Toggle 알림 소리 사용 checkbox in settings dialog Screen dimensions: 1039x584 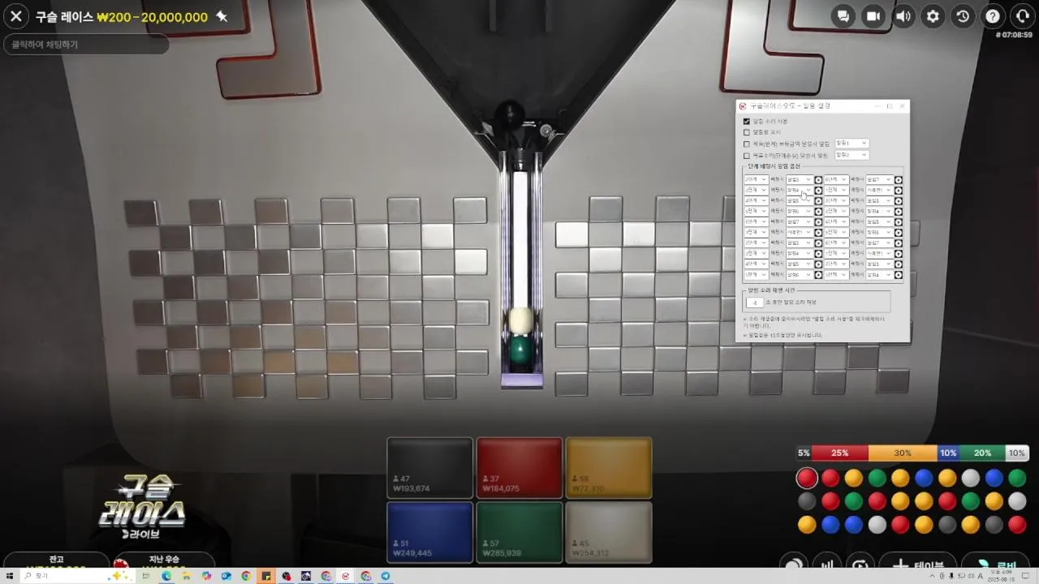(x=747, y=122)
